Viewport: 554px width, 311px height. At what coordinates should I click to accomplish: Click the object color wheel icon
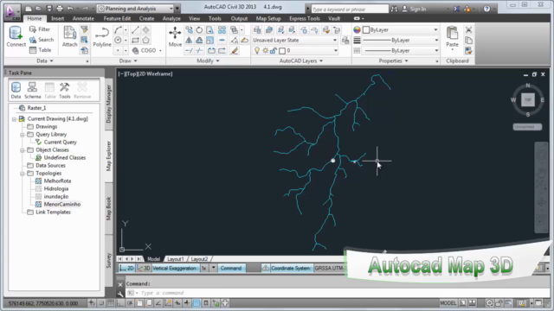(357, 30)
